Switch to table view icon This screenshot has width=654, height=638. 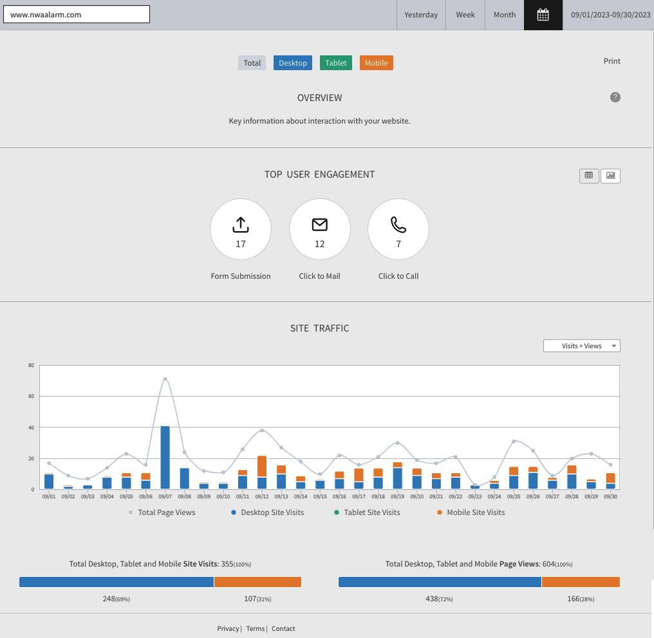coord(588,176)
